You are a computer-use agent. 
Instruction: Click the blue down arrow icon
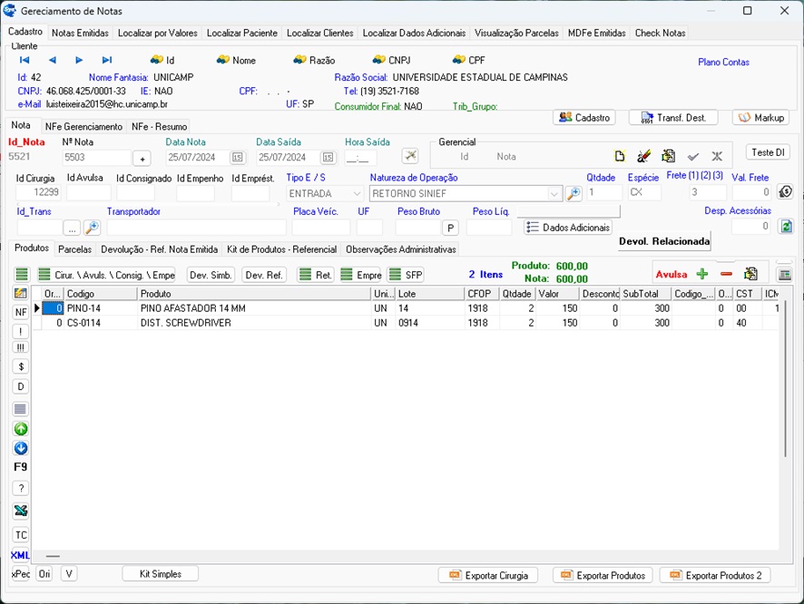point(21,448)
